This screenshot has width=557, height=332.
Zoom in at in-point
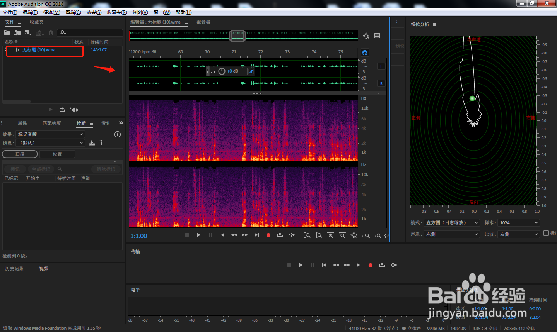click(366, 235)
